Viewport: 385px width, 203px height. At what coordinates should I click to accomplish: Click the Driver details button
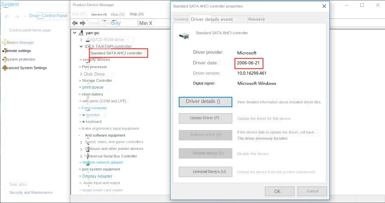tap(205, 102)
